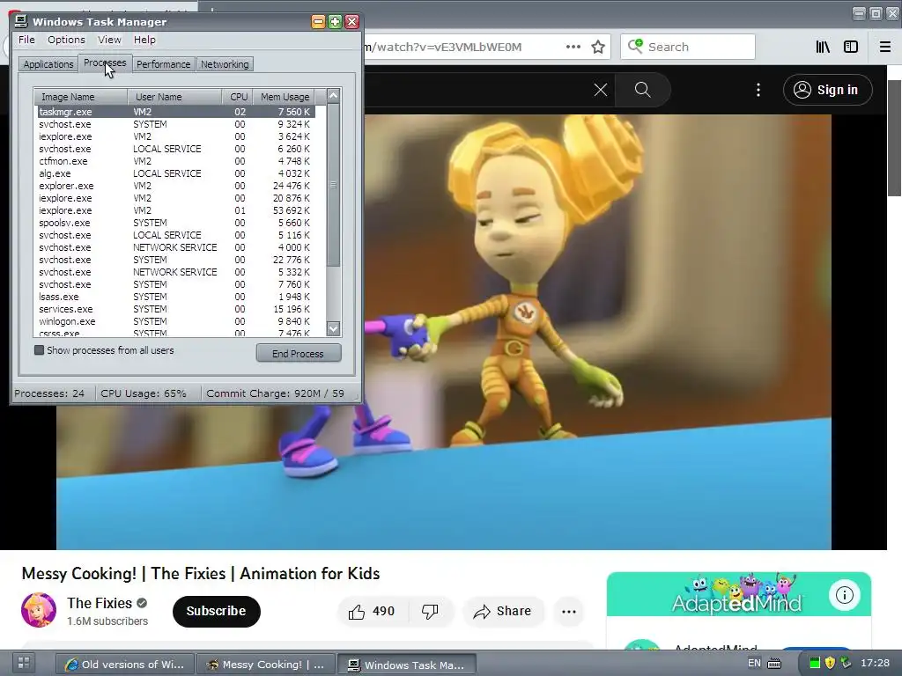
Task: Switch to Old versions of Wi... taskbar item
Action: coord(125,665)
